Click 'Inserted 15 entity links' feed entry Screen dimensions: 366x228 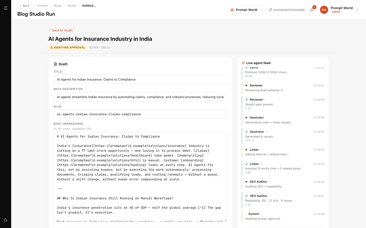pos(273,168)
